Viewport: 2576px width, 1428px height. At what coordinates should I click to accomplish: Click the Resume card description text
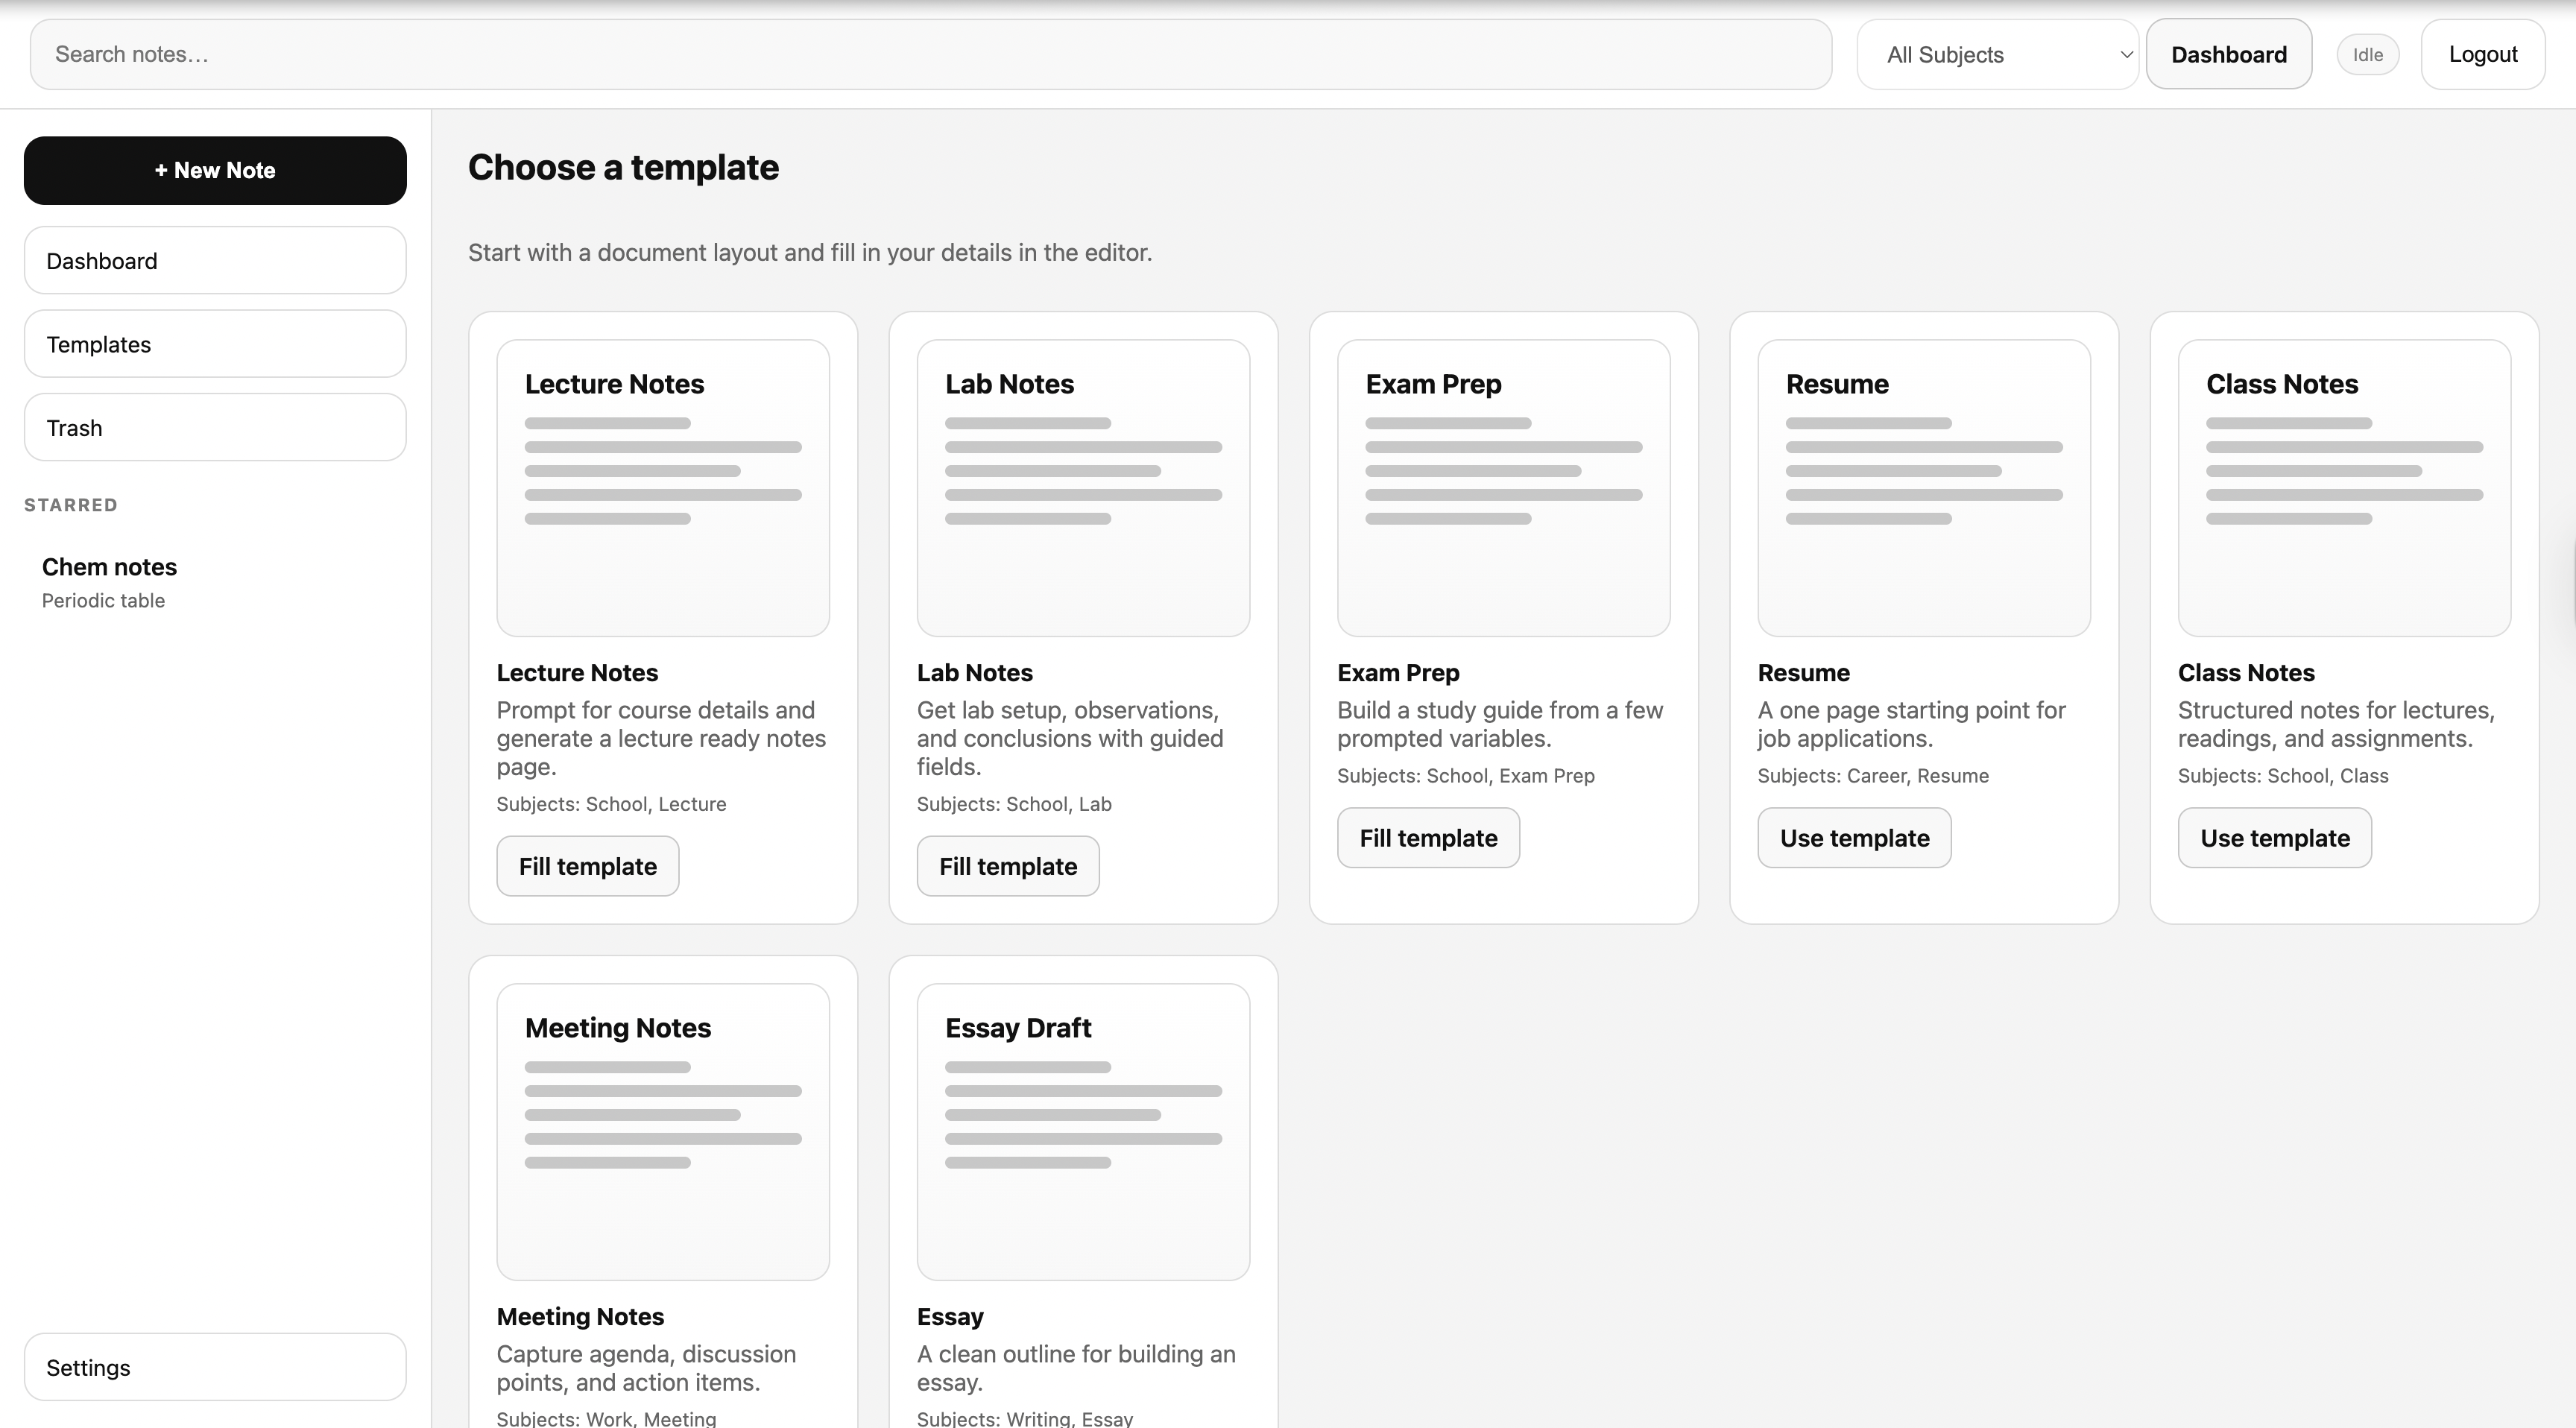(x=1911, y=724)
